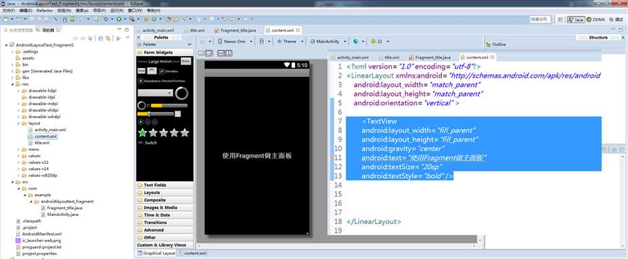Open the screen orientation dropdown
The width and height of the screenshot is (628, 259).
265,41
